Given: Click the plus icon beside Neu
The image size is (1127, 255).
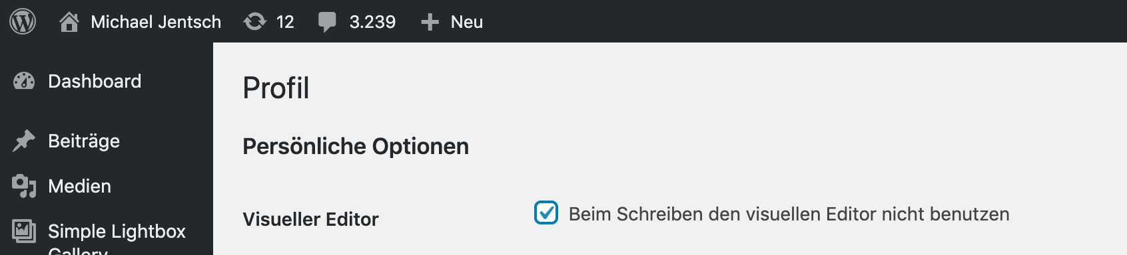Looking at the screenshot, I should [430, 22].
